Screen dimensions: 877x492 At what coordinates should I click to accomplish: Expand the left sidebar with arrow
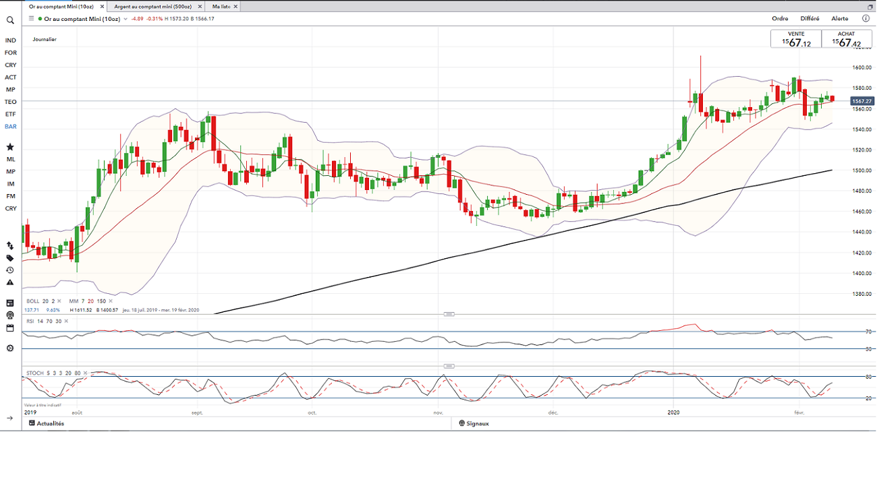point(10,419)
